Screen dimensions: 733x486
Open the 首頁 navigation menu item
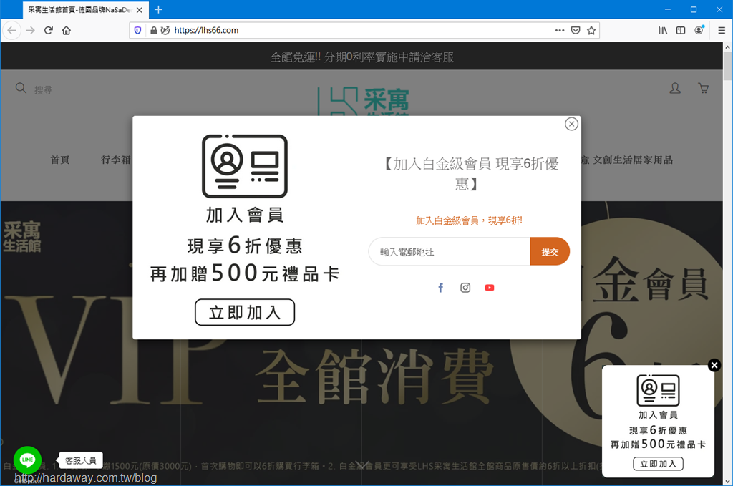tap(60, 160)
